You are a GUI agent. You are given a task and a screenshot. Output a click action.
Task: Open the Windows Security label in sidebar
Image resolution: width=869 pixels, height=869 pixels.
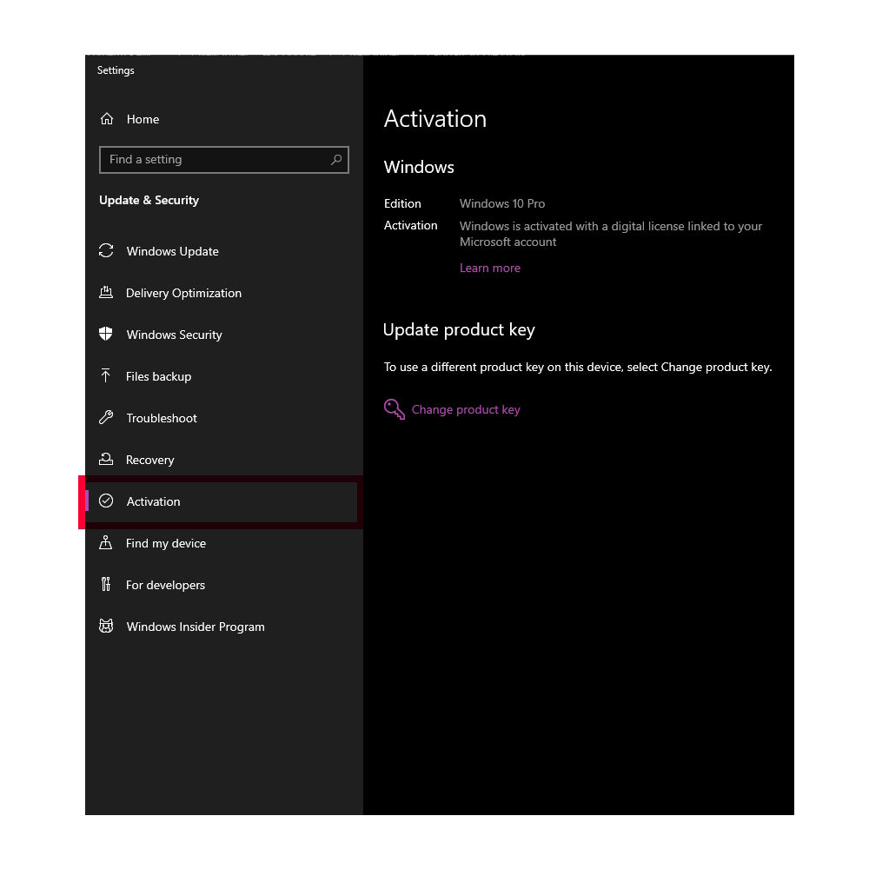point(174,335)
